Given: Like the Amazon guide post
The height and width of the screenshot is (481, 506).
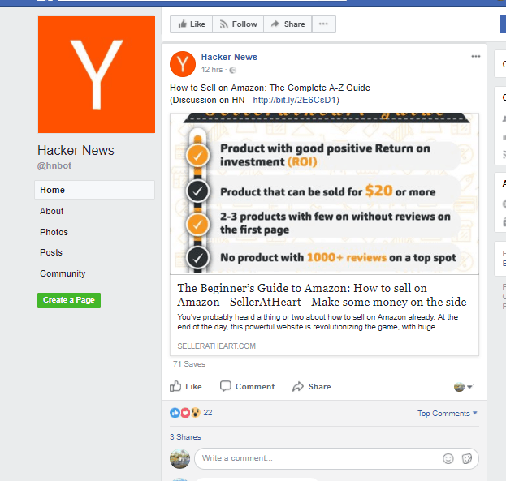Looking at the screenshot, I should (186, 386).
